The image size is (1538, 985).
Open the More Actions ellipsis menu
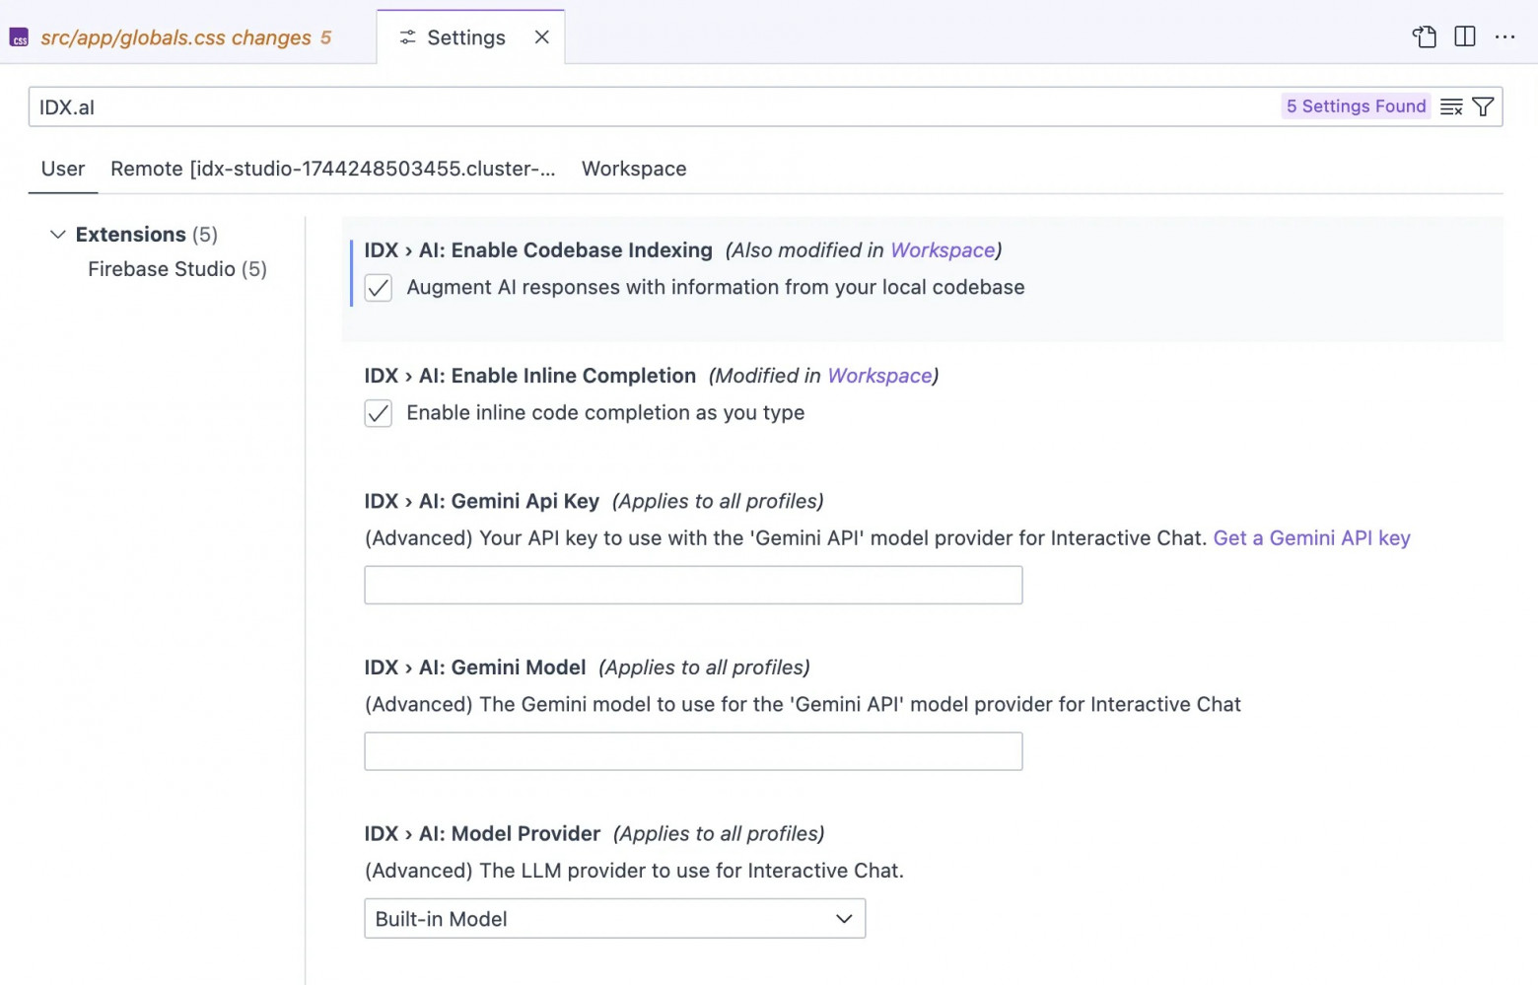click(1504, 37)
